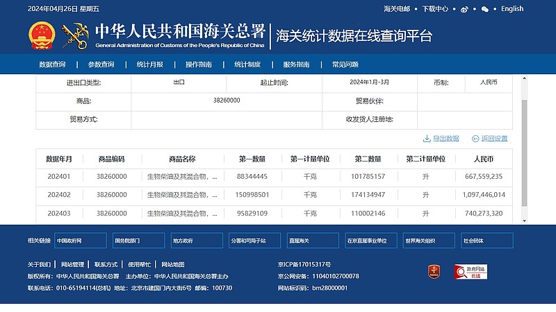Viewport: 556px width, 312px height.
Task: Select the 202403 row date cell
Action: tap(59, 214)
